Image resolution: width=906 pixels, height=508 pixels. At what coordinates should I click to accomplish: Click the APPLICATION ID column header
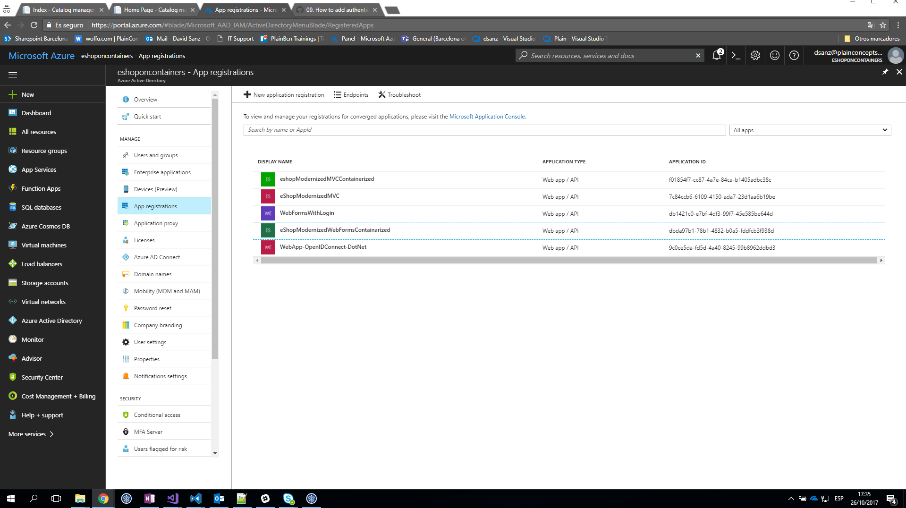(687, 162)
